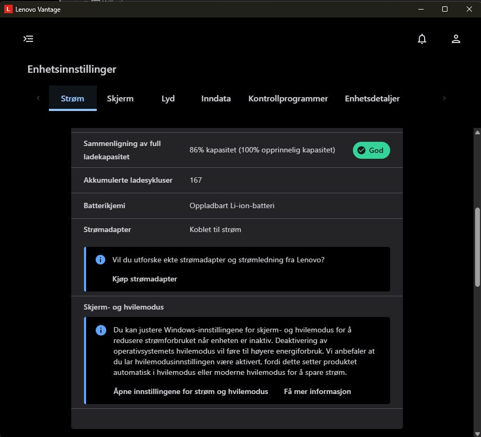
Task: Click the 86% kapasitet value text
Action: point(262,150)
